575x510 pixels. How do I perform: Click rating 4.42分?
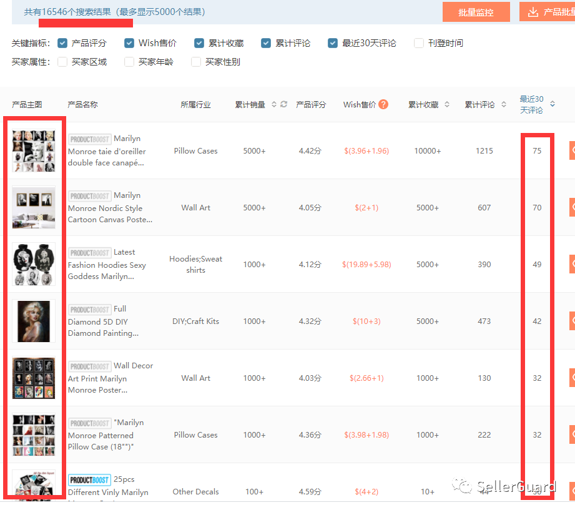click(x=310, y=151)
